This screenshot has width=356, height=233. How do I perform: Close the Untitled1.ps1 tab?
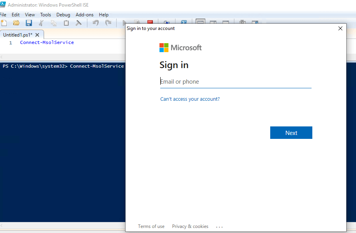click(x=37, y=35)
